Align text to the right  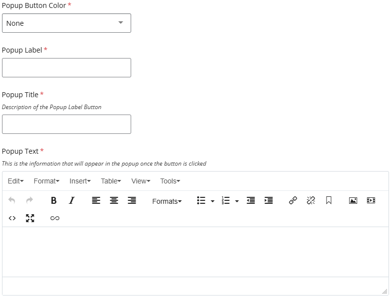pyautogui.click(x=132, y=201)
